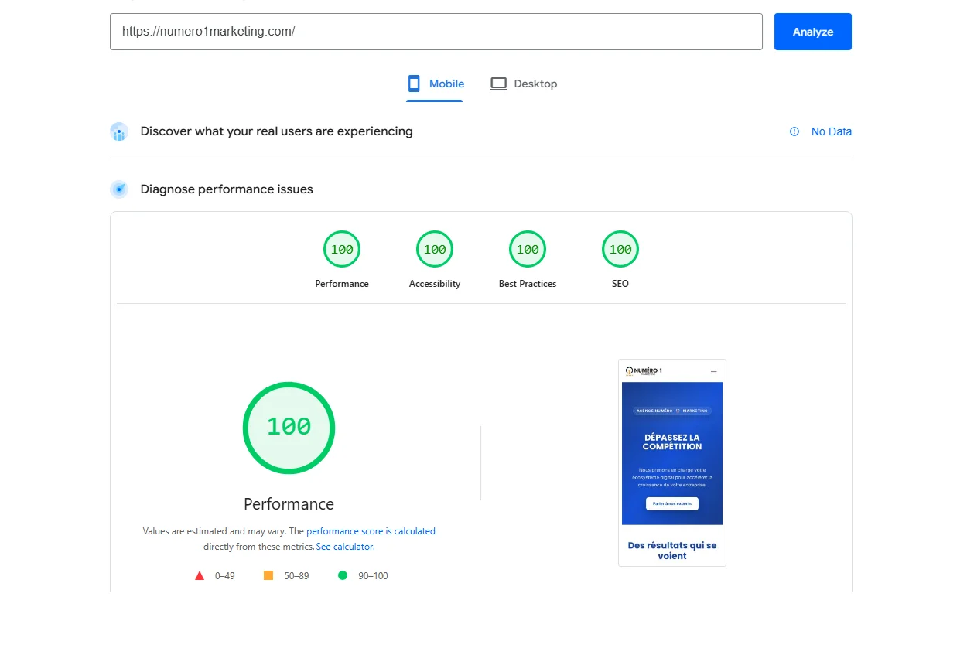967x648 pixels.
Task: Click the hamburger menu in page thumbnail
Action: (713, 372)
